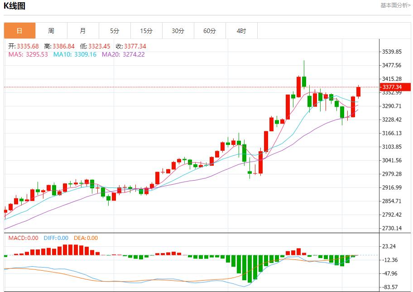
Task: Open the 基本面分析 link
Action: point(395,5)
